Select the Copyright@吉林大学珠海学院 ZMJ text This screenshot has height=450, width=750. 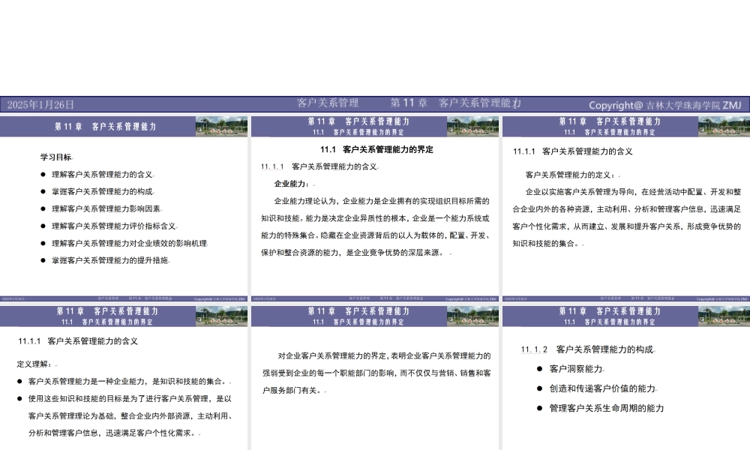coord(664,104)
